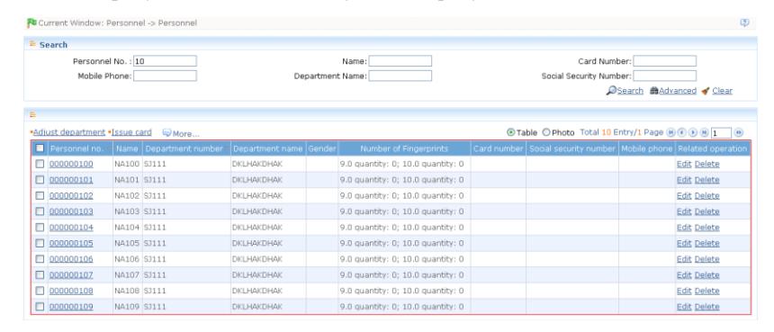This screenshot has height=332, width=774.
Task: Click the Name column header
Action: 128,148
